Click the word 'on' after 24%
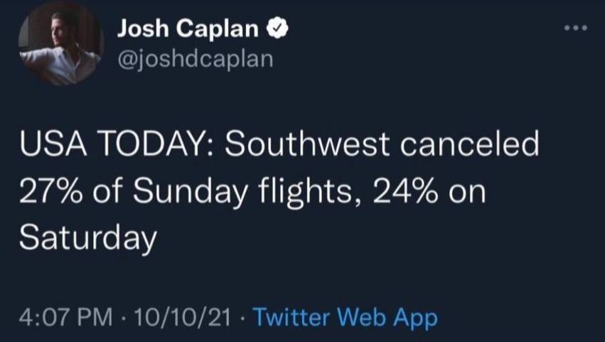Image resolution: width=605 pixels, height=342 pixels. click(x=467, y=193)
